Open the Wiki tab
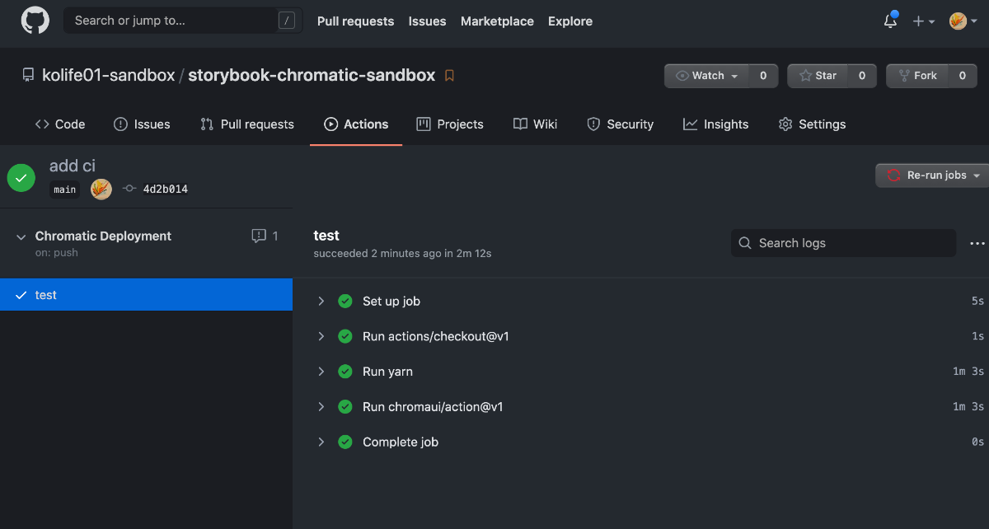989x529 pixels. point(535,124)
